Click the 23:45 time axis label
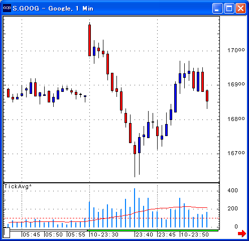The image size is (249, 241). click(167, 234)
